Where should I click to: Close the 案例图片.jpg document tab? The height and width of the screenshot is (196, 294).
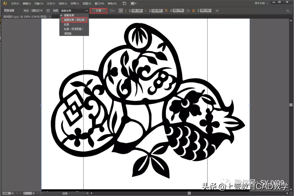click(50, 17)
